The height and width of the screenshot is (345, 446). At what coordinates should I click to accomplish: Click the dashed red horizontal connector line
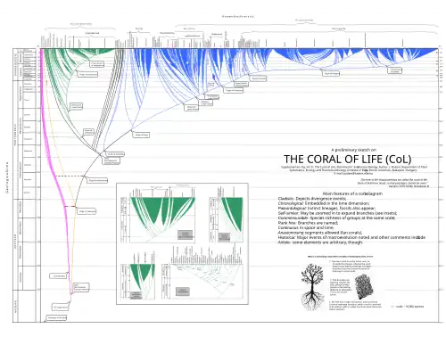point(70,177)
